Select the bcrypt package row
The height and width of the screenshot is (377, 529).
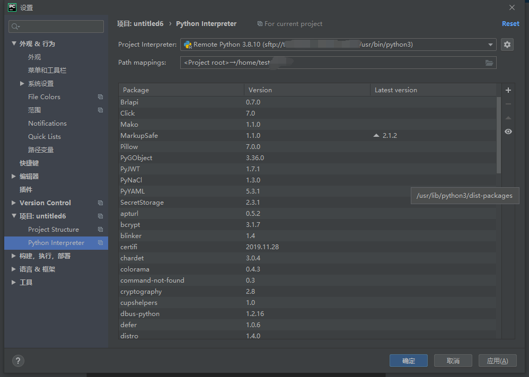(x=307, y=224)
